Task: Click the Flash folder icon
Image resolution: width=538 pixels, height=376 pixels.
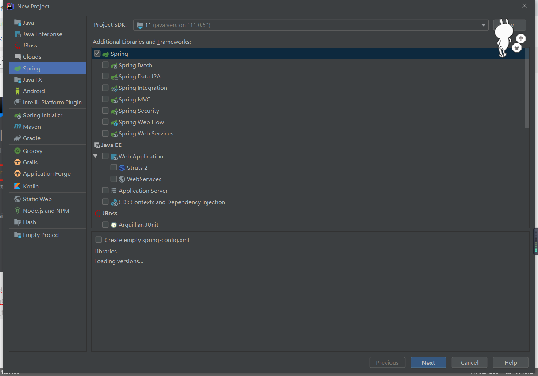Action: point(18,222)
